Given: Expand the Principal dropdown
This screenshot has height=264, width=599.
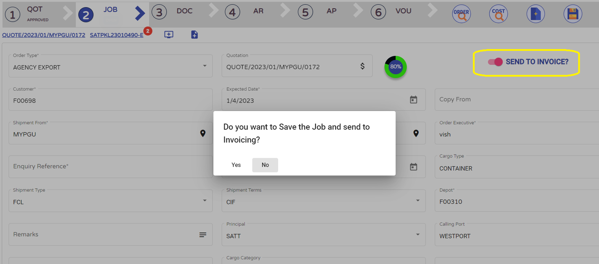Looking at the screenshot, I should (x=418, y=235).
